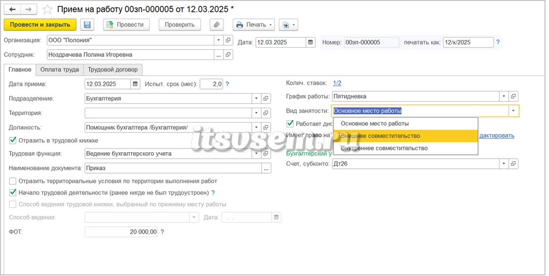Open the Счет, субконто dropdown arrow

tap(504, 163)
